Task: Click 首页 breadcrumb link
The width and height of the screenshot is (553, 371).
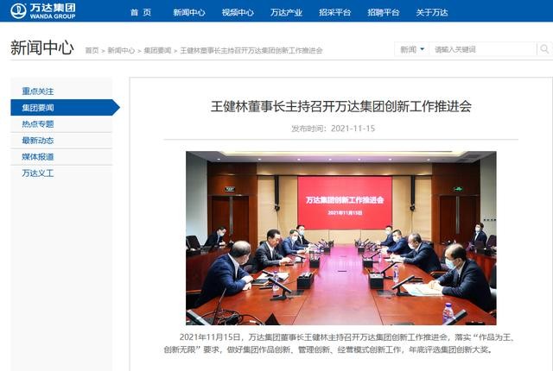Action: click(x=92, y=50)
